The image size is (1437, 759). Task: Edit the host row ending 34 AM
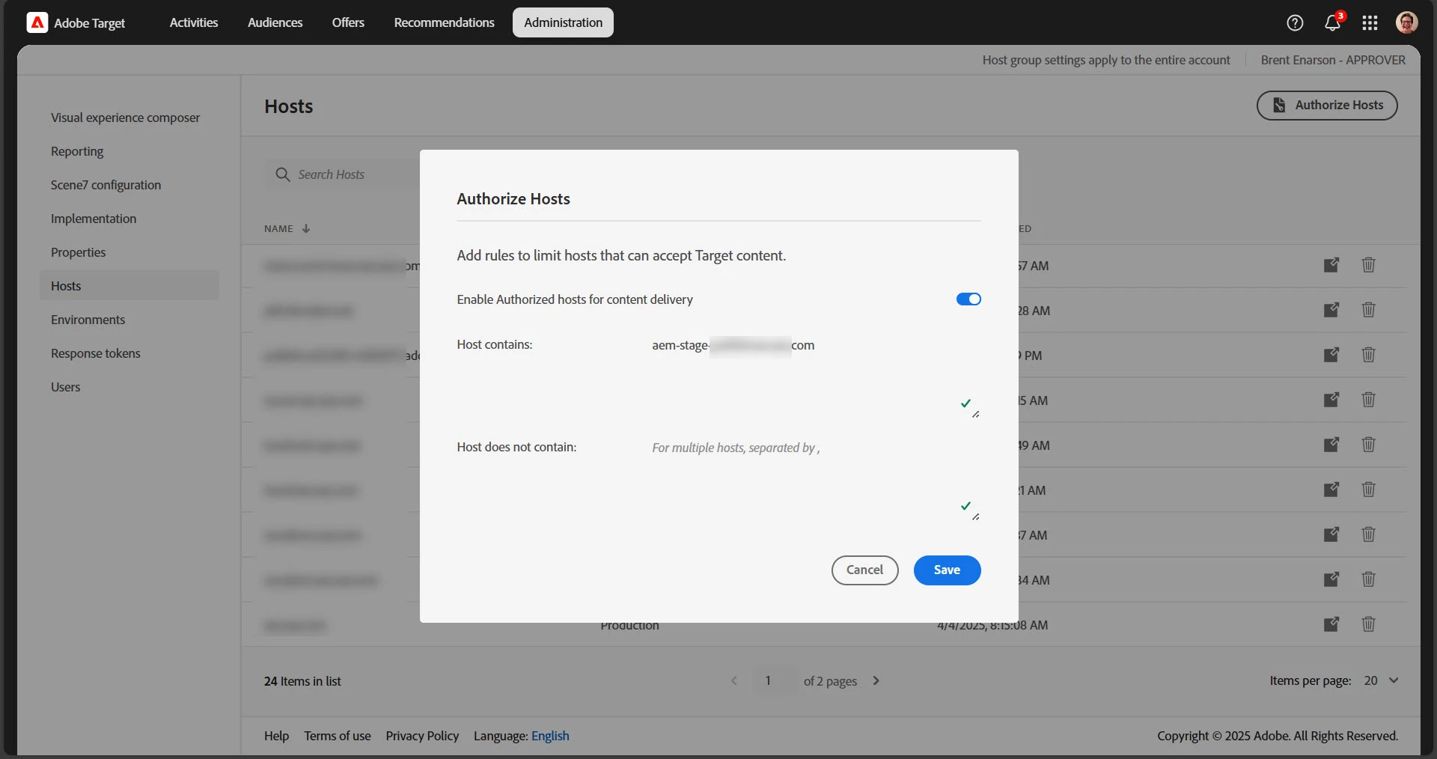coord(1331,579)
